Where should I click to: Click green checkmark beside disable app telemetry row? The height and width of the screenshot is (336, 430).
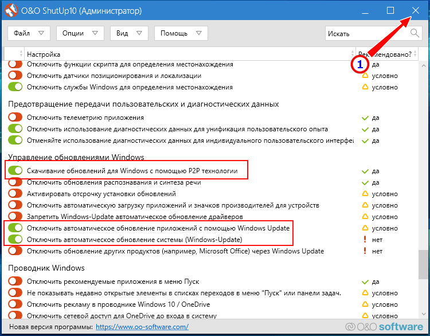(365, 118)
